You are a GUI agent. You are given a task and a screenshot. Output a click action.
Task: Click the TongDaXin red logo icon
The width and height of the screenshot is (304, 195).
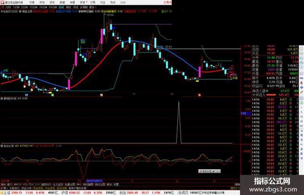tap(2, 2)
